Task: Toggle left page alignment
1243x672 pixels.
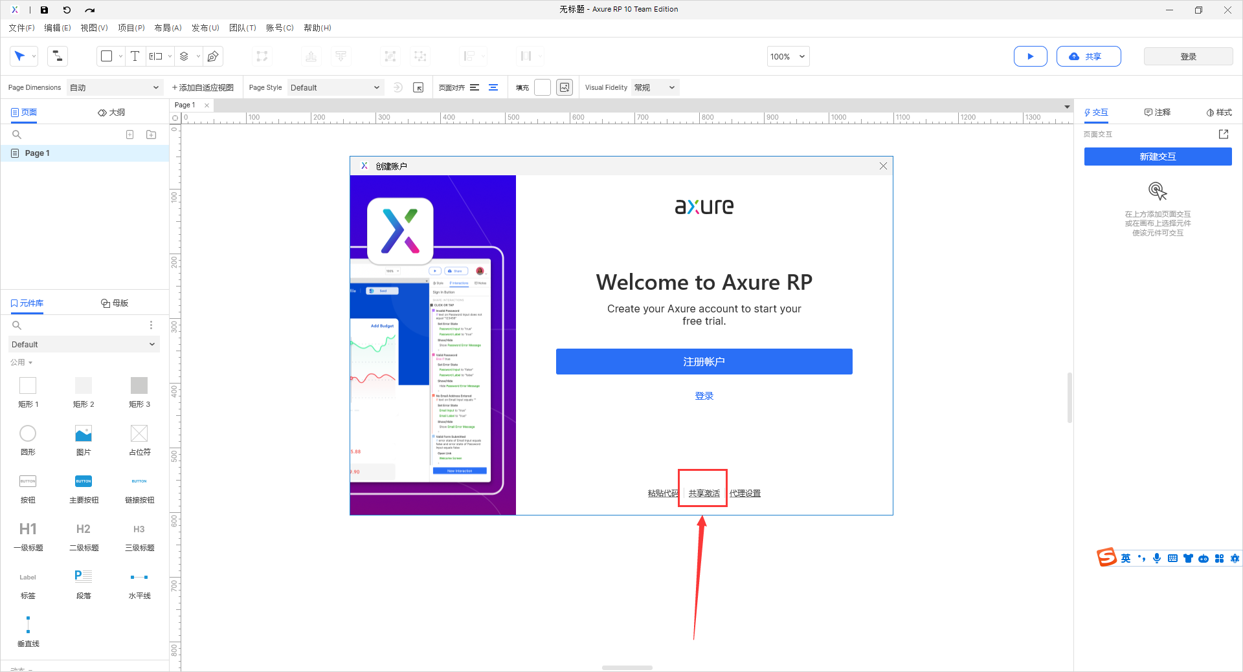Action: point(475,87)
